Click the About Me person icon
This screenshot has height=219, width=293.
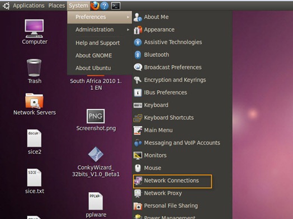click(138, 17)
